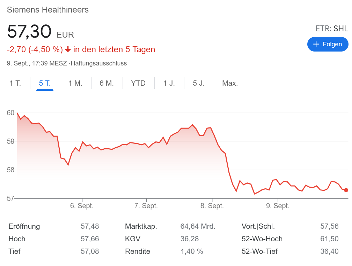The image size is (352, 266).
Task: Select the YTD range tab
Action: point(138,83)
